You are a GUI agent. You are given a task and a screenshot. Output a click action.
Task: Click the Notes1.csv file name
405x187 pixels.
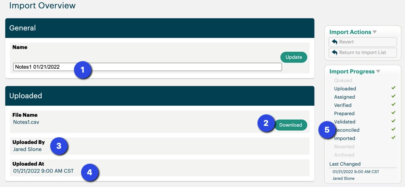(x=26, y=122)
